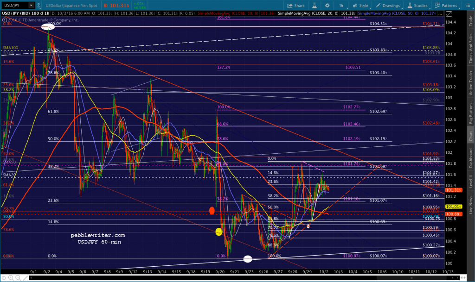Open the Level II sidebar tab
475x282 pixels.
pos(471,181)
